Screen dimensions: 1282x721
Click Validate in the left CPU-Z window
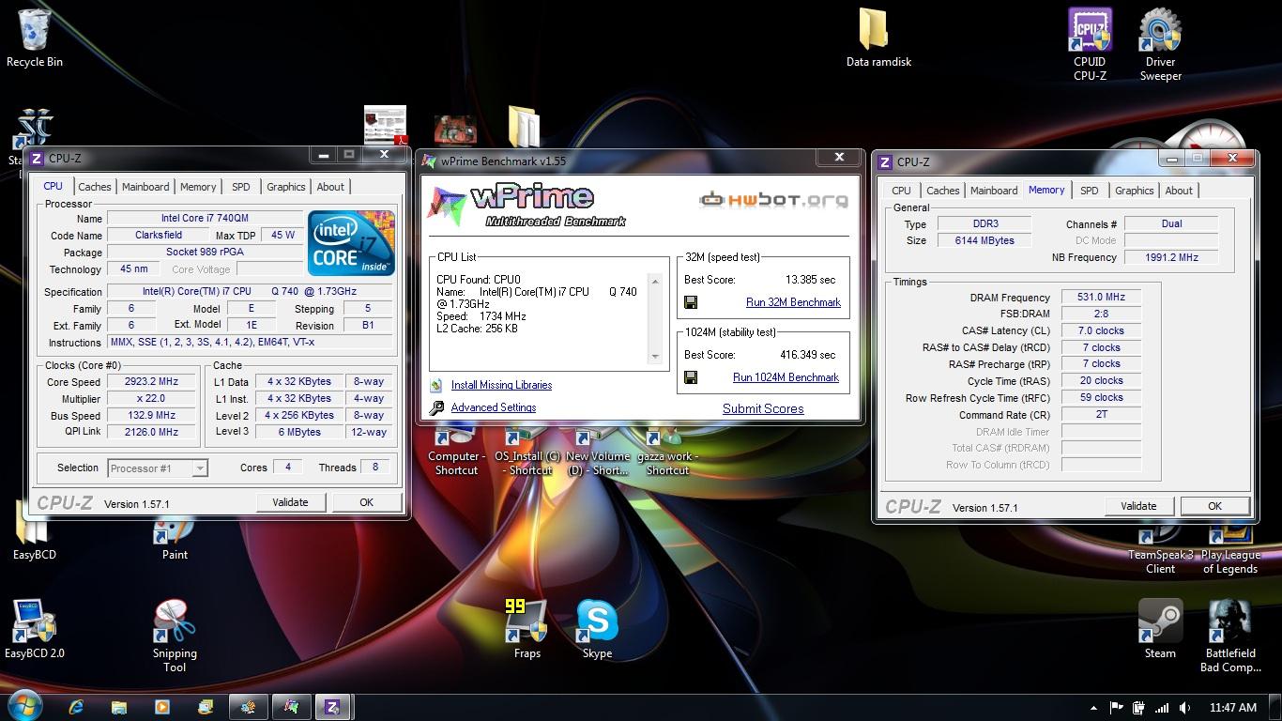tap(290, 502)
